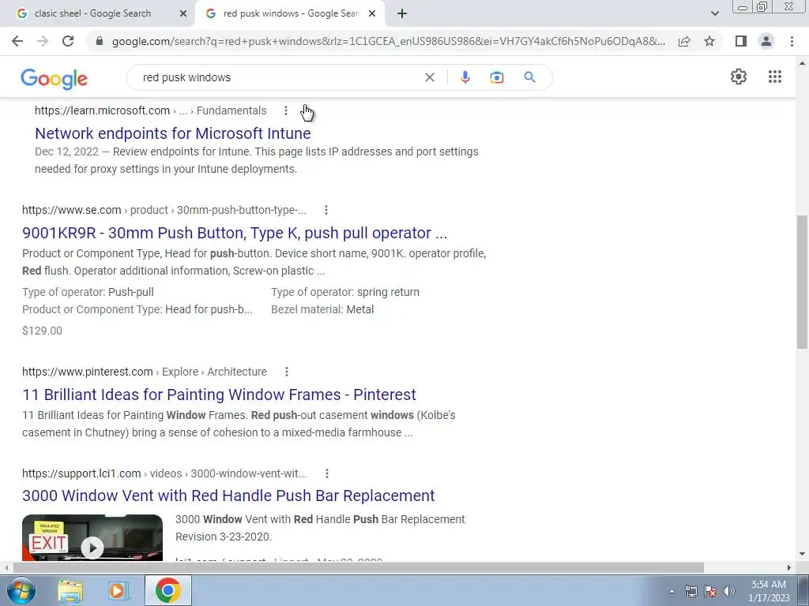Open the '9001KR9R - 30mm Push Button' result
Screen dimensions: 809x606
coord(235,233)
